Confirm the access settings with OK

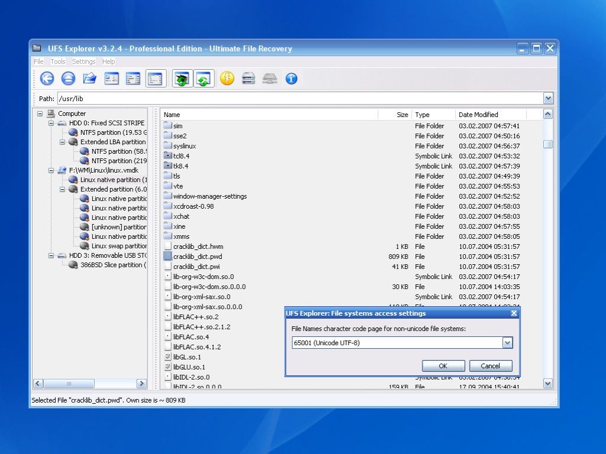click(x=443, y=366)
